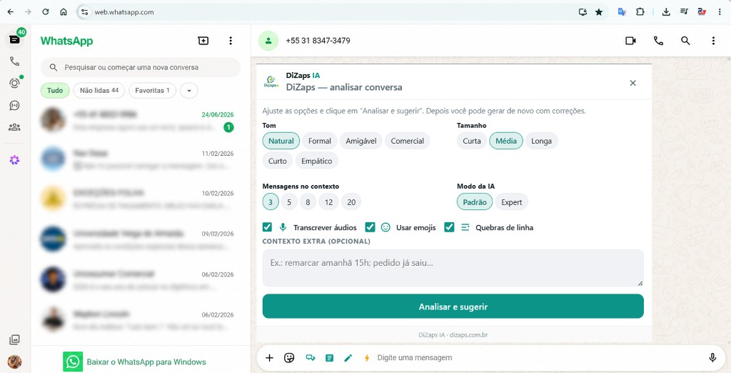
Task: Select the Empático tone chip
Action: (x=316, y=161)
